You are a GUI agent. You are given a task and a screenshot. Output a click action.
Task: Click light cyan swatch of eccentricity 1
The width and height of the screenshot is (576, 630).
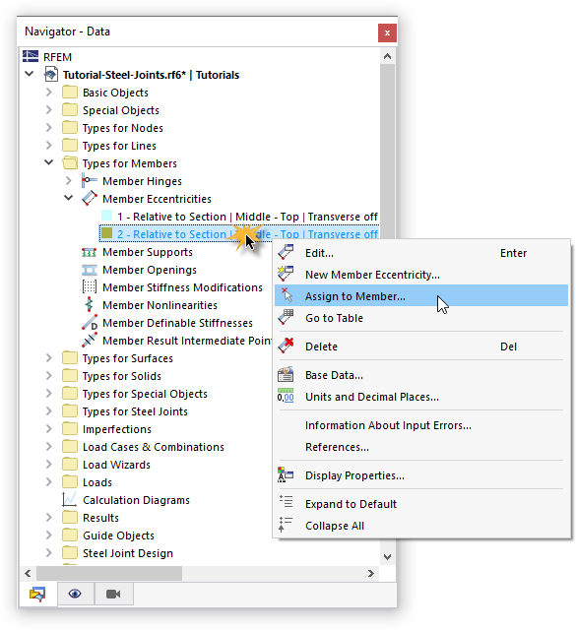click(x=106, y=216)
